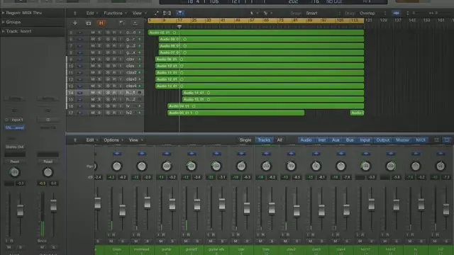454x255 pixels.
Task: Toggle the Audio channel filter in Mixer
Action: (x=306, y=140)
